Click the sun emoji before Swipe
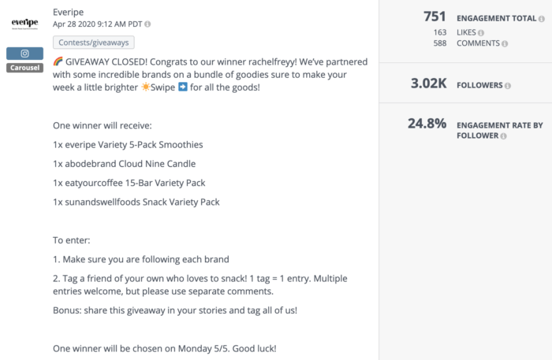 click(145, 87)
